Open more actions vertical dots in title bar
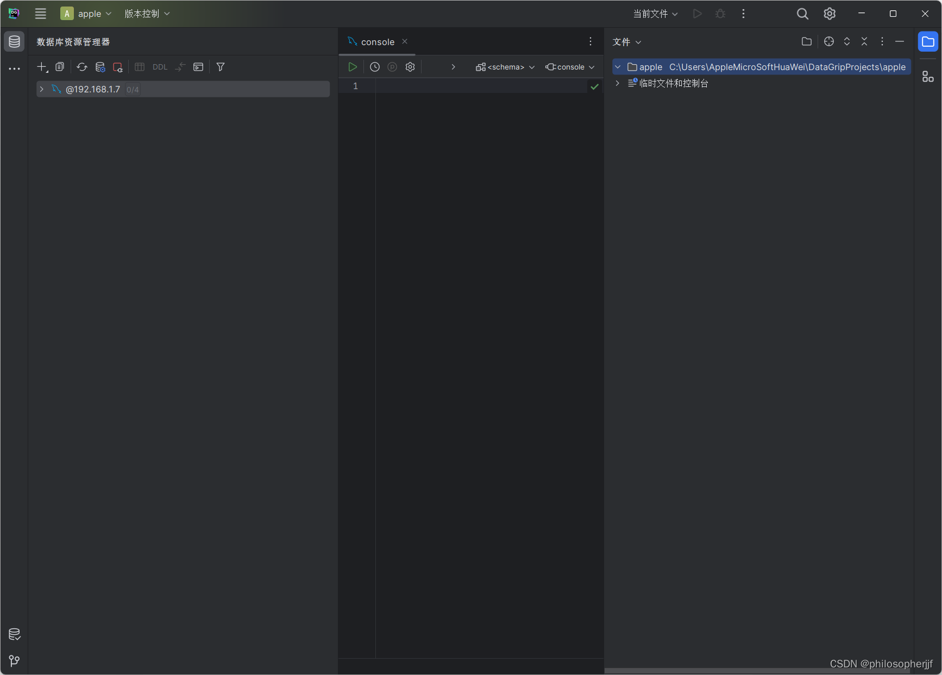The image size is (942, 675). click(744, 14)
